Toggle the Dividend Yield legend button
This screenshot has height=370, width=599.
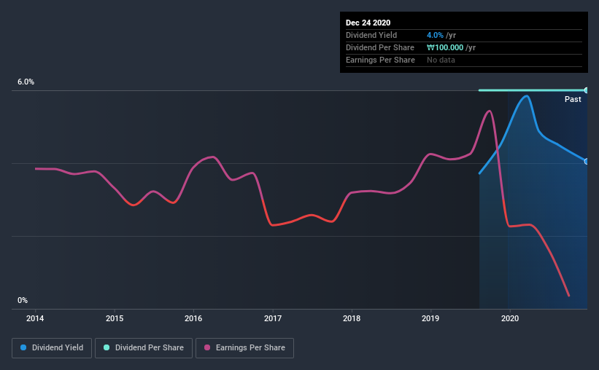(x=52, y=348)
